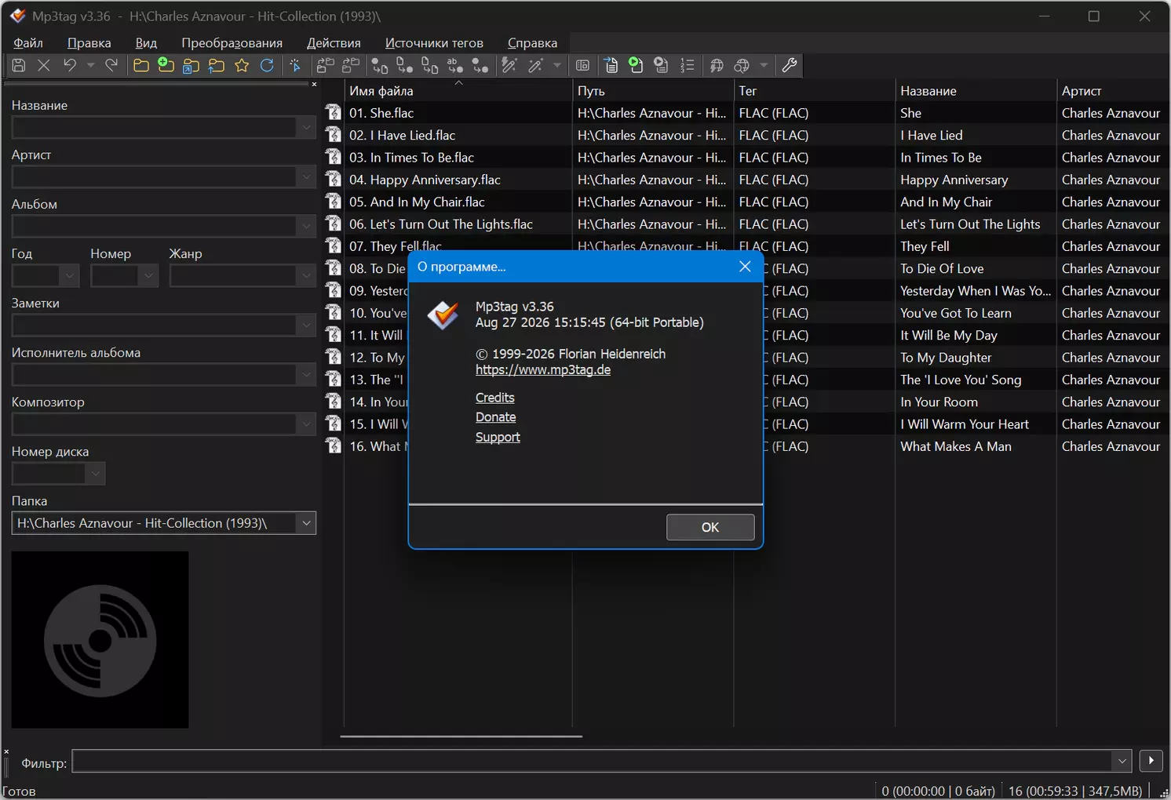Open the Альбом field dropdown

coord(306,227)
